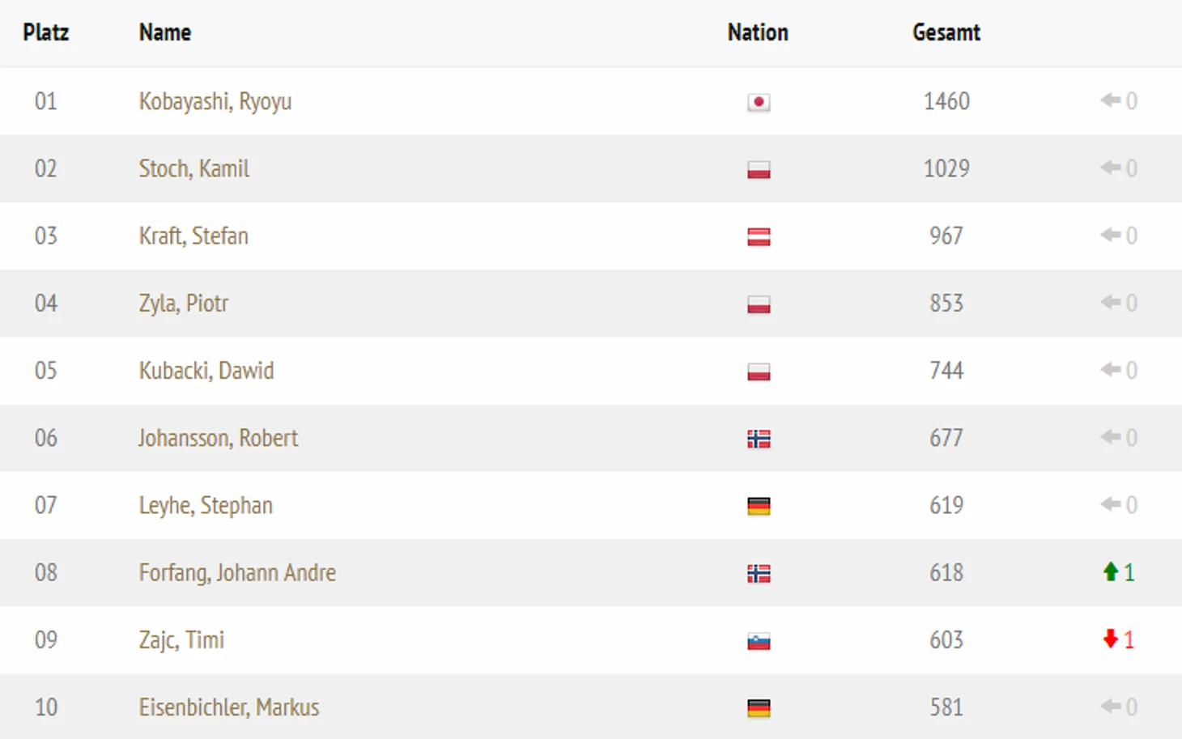The image size is (1182, 739).
Task: Click Austria flag in Kraft, Stefan row
Action: (x=758, y=236)
